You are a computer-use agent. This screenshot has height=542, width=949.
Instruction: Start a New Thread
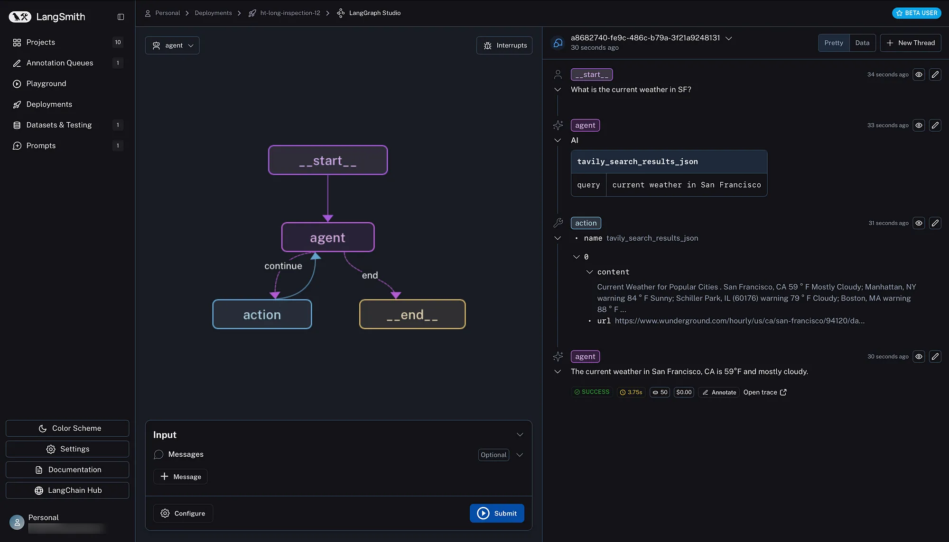911,43
